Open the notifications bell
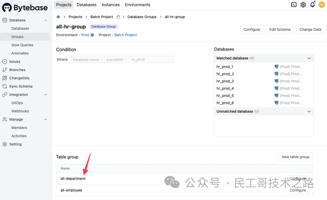This screenshot has height=200, width=327. coord(312,5)
